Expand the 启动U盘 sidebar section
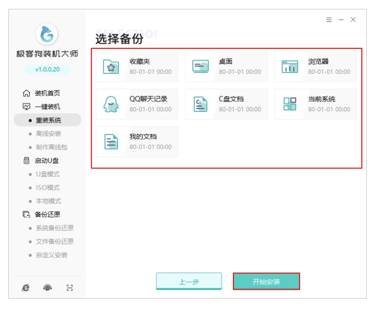Viewport: 380px width, 309px height. (x=47, y=161)
